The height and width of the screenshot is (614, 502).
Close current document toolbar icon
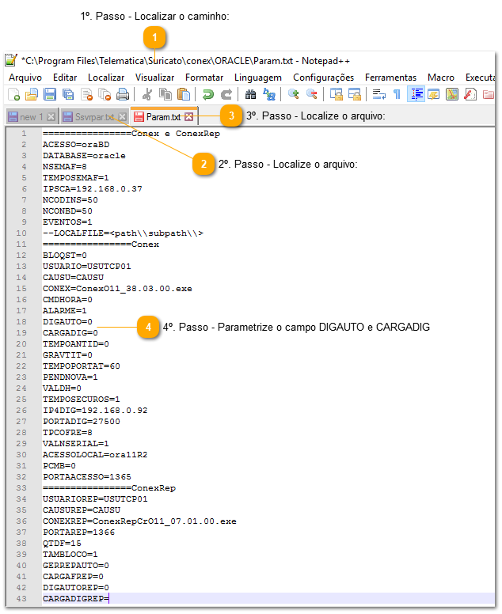click(86, 94)
